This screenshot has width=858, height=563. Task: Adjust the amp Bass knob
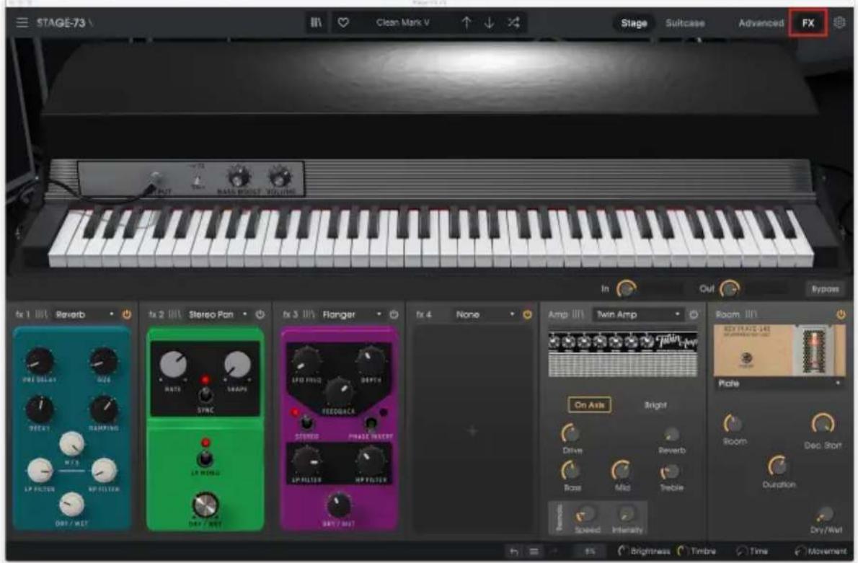pos(571,471)
